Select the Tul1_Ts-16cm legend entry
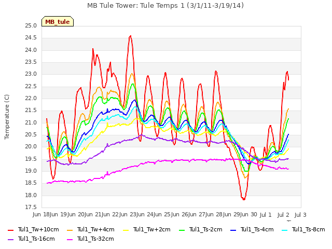The image size is (332, 249). [x=31, y=239]
